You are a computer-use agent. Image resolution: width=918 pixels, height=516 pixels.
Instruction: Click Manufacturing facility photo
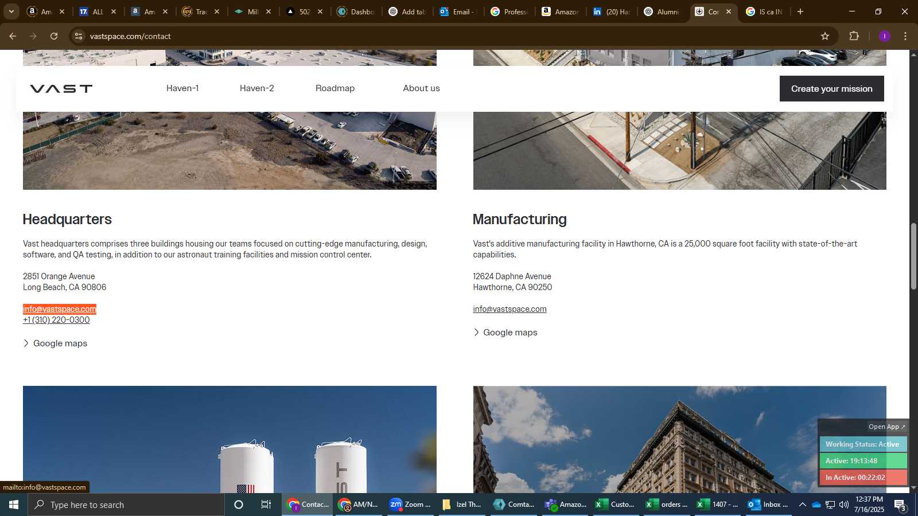[679, 150]
